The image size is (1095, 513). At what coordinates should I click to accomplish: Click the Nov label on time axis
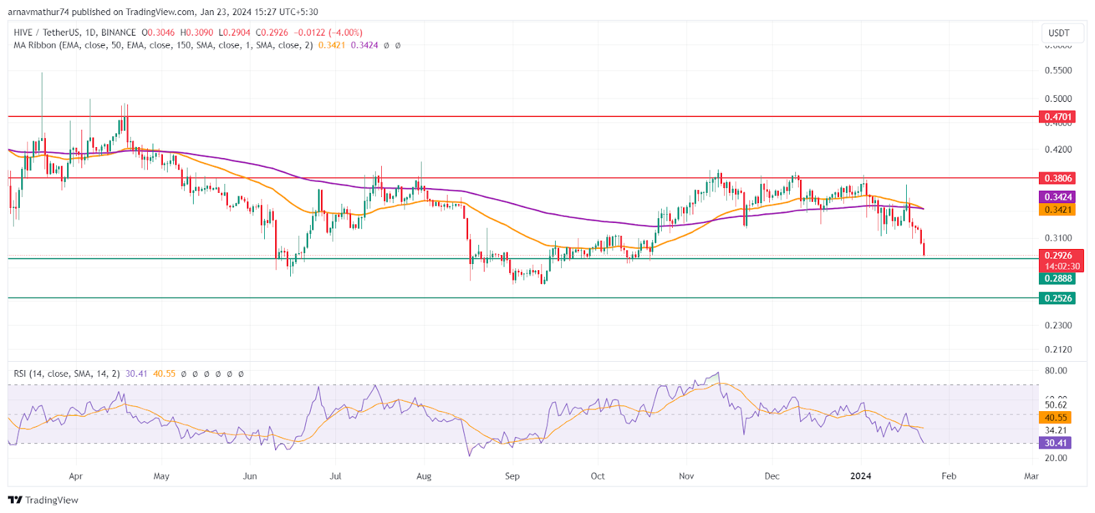point(686,476)
